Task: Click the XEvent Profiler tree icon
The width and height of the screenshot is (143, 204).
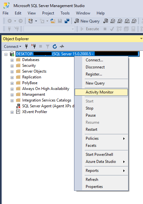Action: tap(18, 112)
